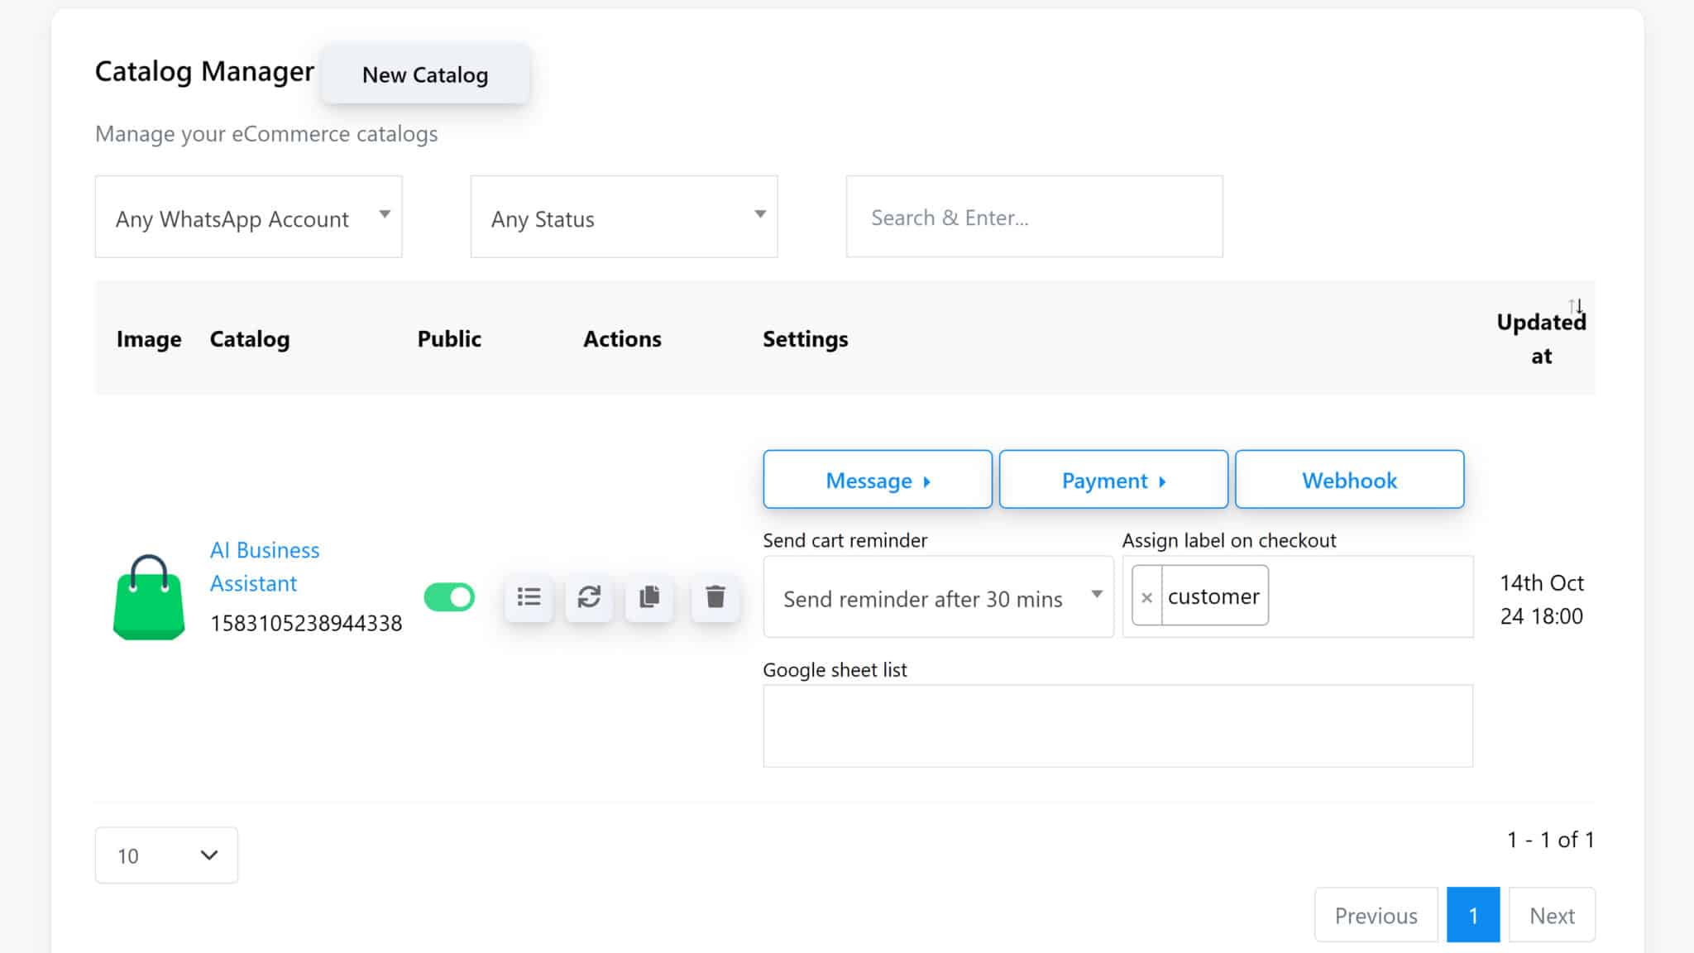The height and width of the screenshot is (953, 1694).
Task: Click the duplicate catalog copy icon
Action: click(x=649, y=596)
